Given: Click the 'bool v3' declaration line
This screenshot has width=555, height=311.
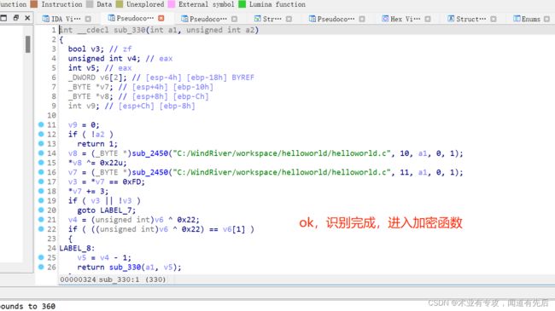Looking at the screenshot, I should coord(85,49).
